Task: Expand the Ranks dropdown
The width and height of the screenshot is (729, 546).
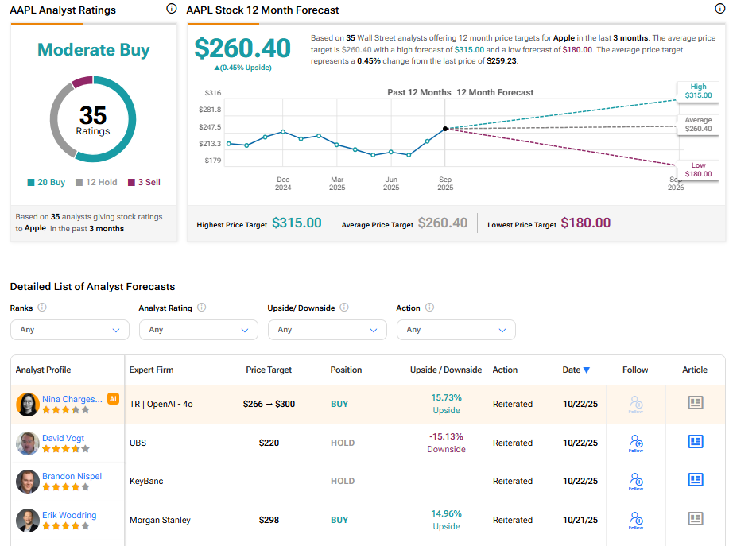Action: (69, 330)
